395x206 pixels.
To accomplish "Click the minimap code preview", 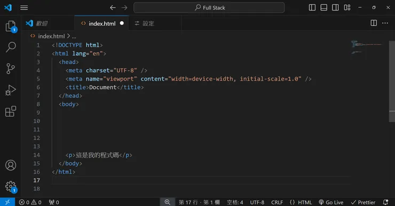I will point(367,47).
